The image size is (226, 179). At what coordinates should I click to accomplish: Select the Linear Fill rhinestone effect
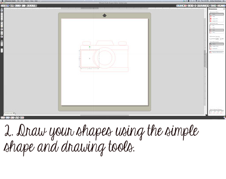pyautogui.click(x=217, y=19)
